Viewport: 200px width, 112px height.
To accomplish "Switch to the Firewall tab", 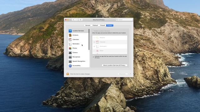I will click(102, 26).
